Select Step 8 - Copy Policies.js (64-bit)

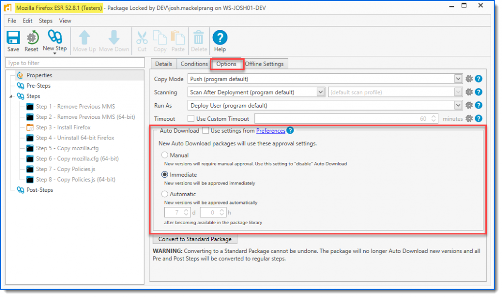tap(75, 180)
